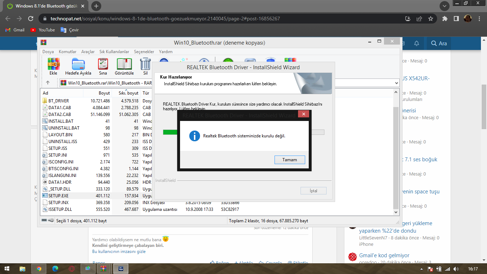Image resolution: width=487 pixels, height=274 pixels.
Task: Toggle the Chrome side panel icon
Action: 456,19
